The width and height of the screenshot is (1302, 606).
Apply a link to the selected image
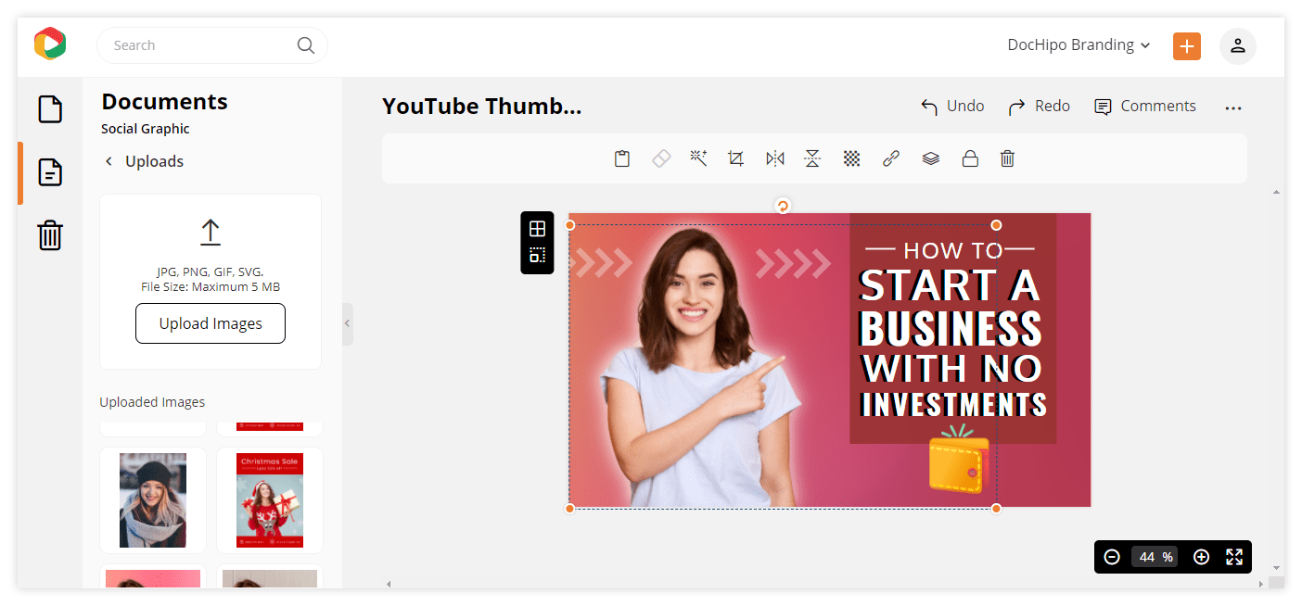pos(890,158)
